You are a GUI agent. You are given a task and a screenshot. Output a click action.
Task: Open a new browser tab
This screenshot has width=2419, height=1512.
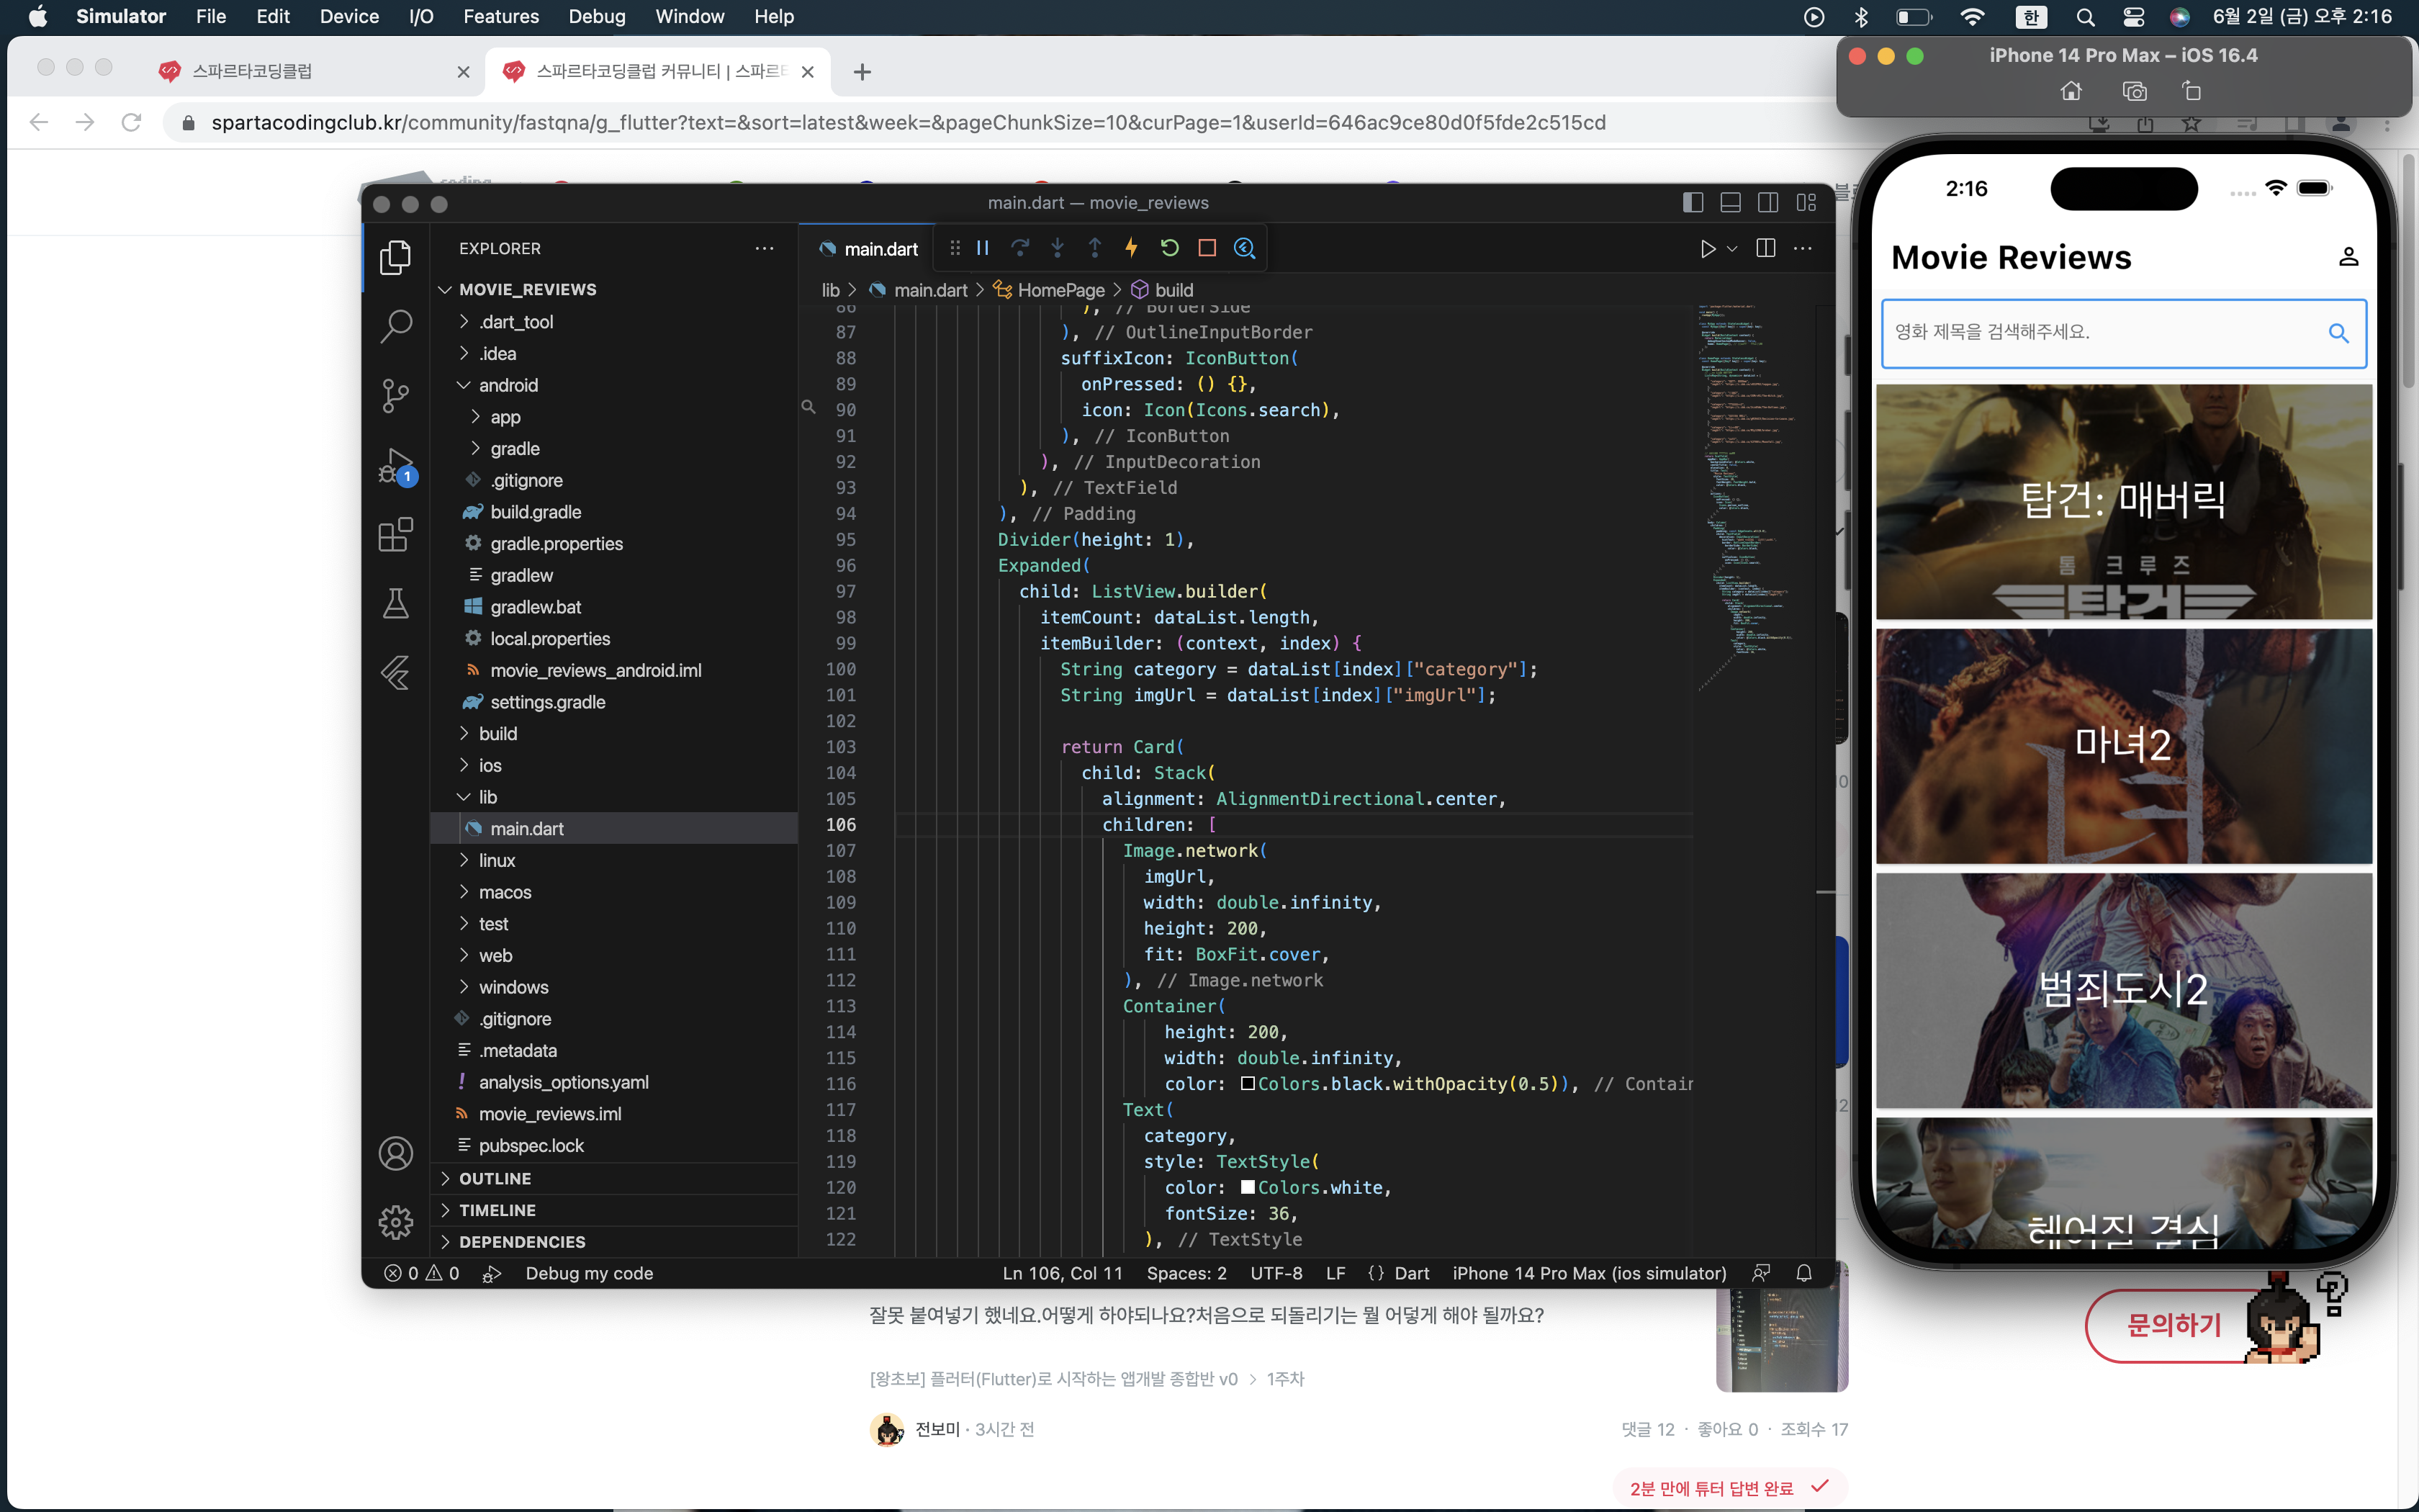tap(862, 71)
